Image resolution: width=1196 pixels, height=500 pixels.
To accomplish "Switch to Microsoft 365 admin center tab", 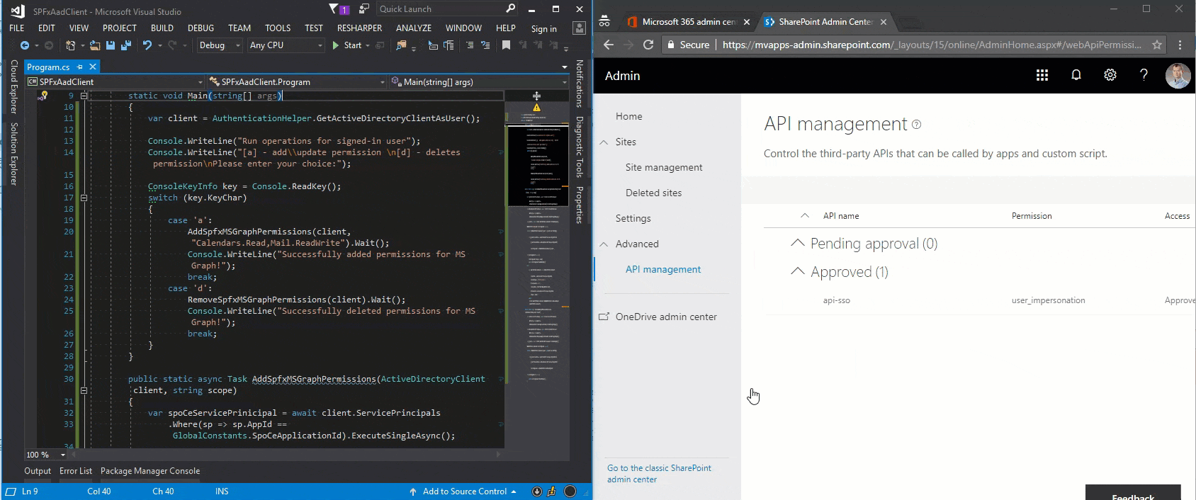I will click(682, 22).
